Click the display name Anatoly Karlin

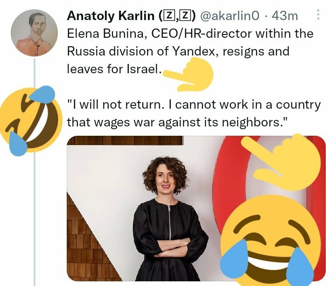point(111,16)
